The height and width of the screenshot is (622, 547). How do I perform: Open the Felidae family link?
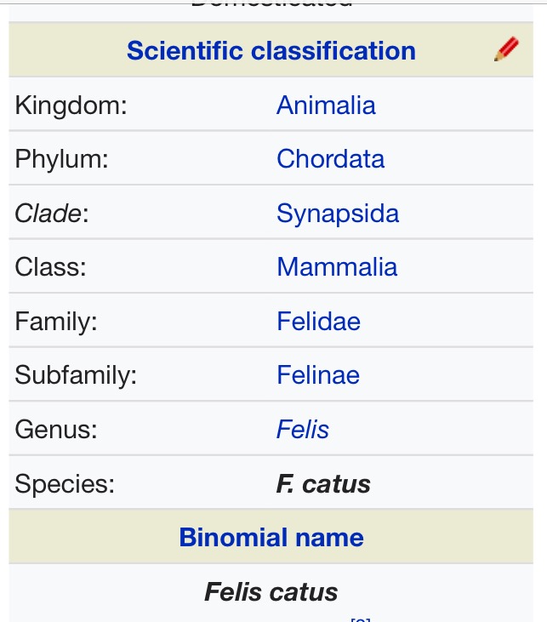pyautogui.click(x=318, y=321)
